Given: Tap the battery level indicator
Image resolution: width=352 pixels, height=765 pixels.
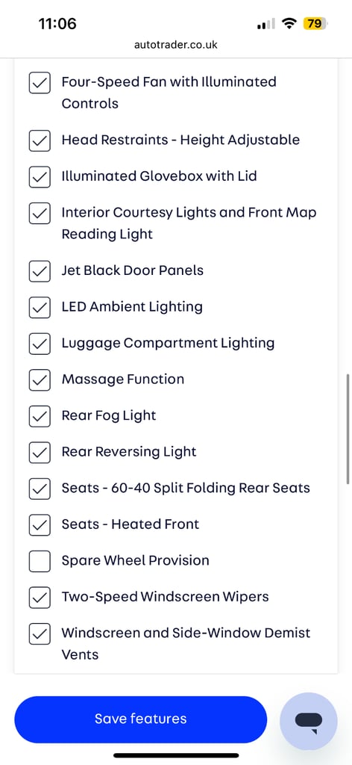Looking at the screenshot, I should 315,23.
